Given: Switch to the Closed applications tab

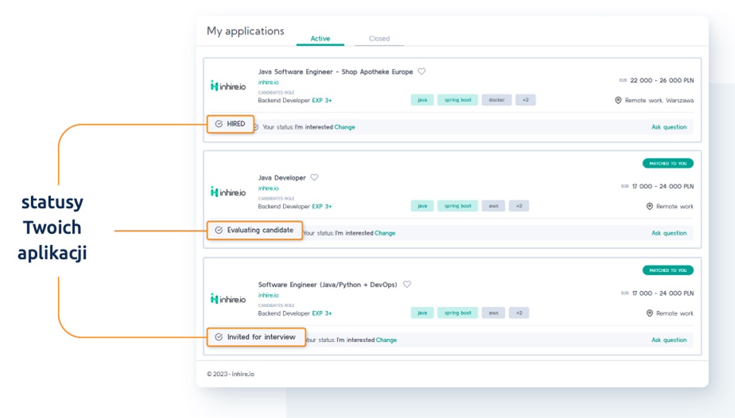Looking at the screenshot, I should point(379,39).
